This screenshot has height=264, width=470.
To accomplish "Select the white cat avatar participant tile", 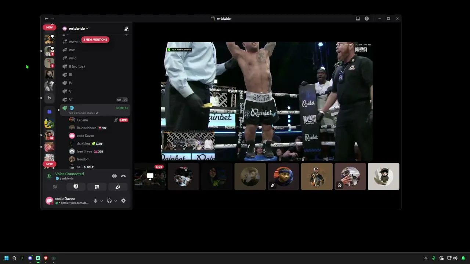I will 383,176.
